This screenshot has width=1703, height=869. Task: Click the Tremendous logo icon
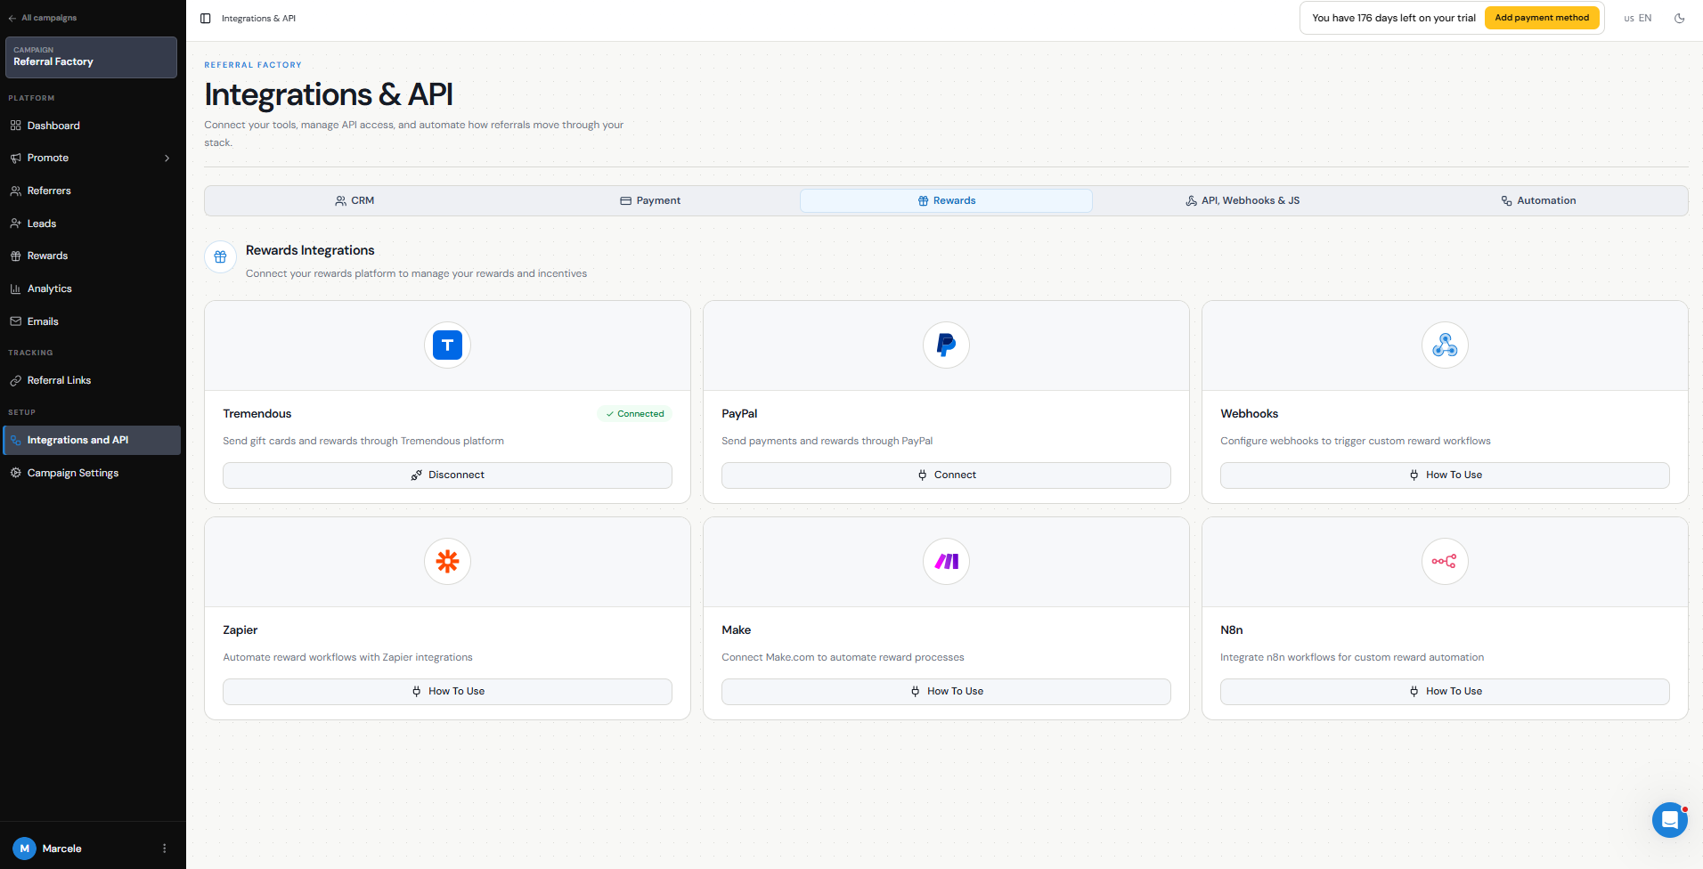447,345
